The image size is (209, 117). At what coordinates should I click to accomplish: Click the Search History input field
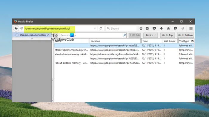92,35
